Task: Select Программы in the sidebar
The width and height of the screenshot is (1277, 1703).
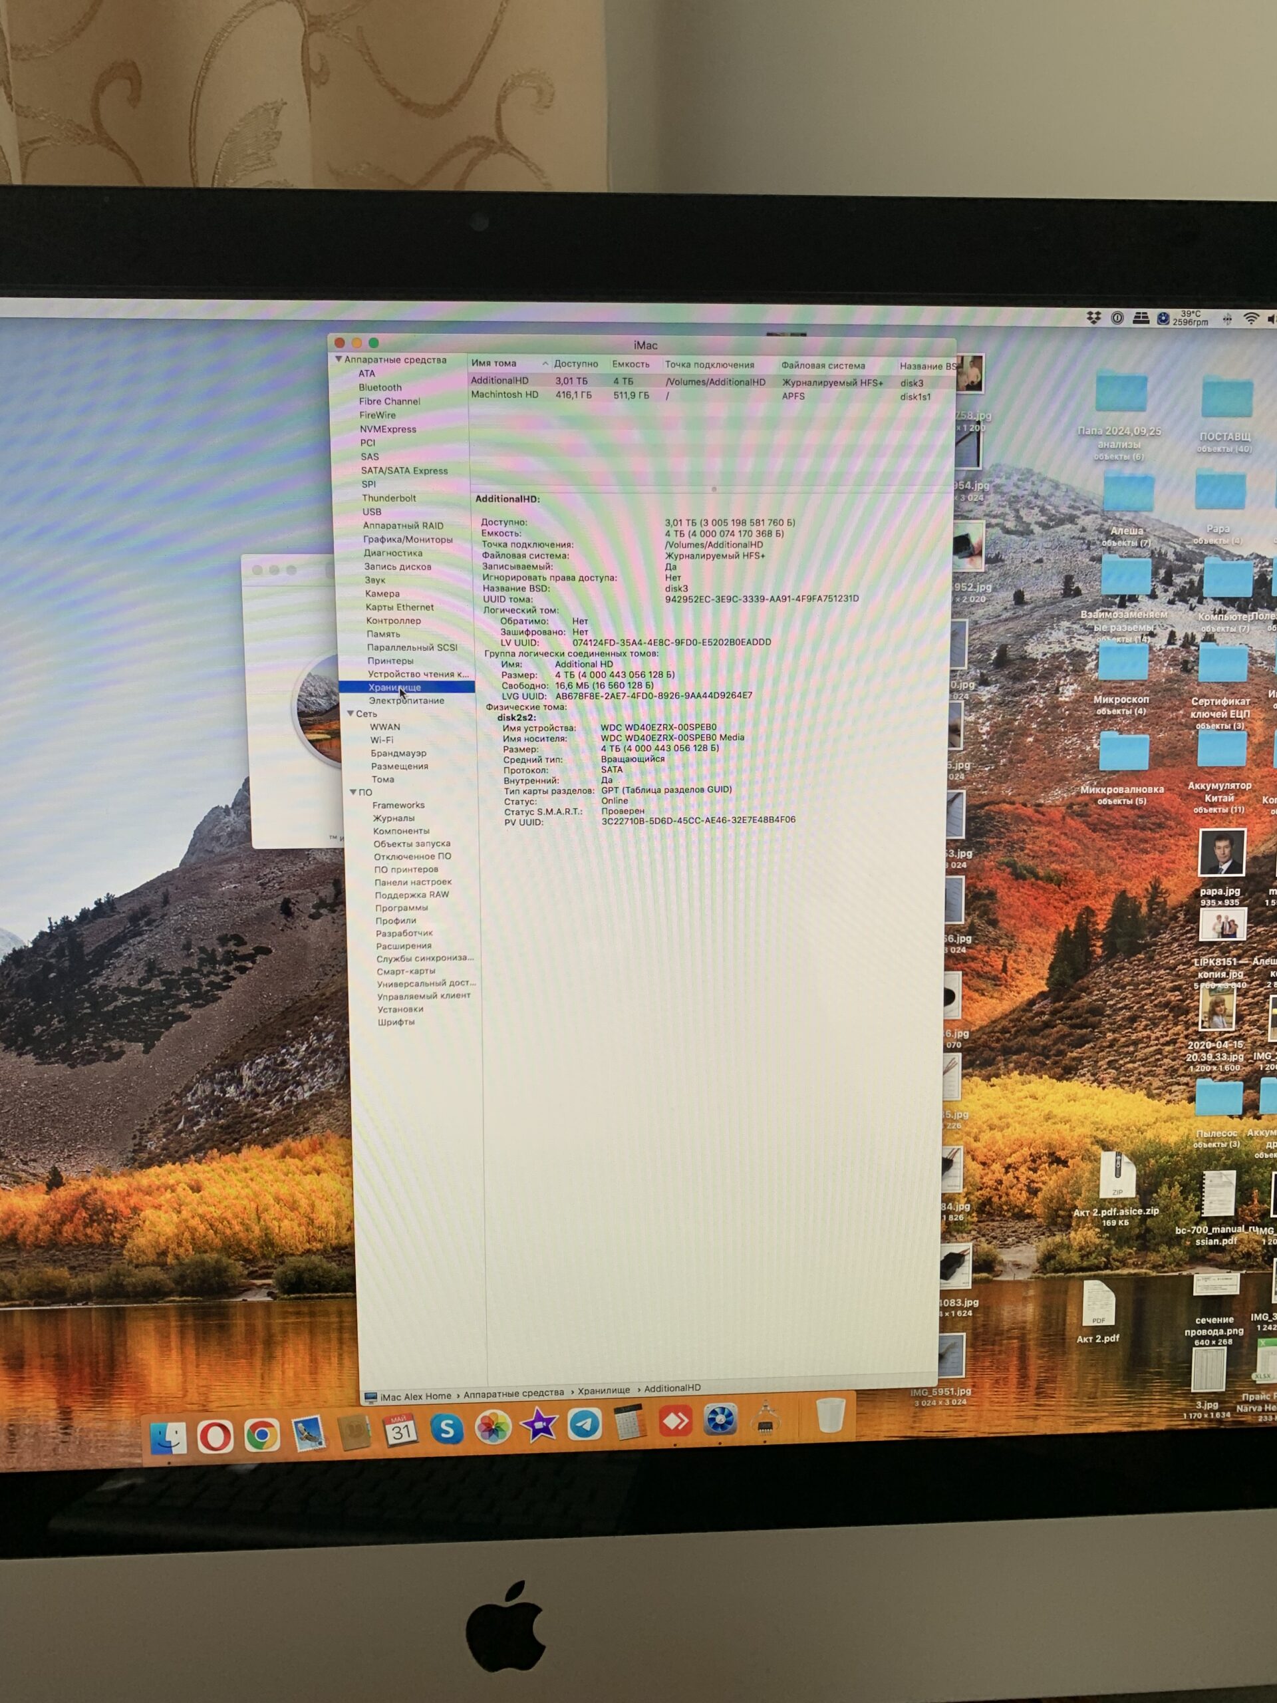Action: tap(402, 907)
